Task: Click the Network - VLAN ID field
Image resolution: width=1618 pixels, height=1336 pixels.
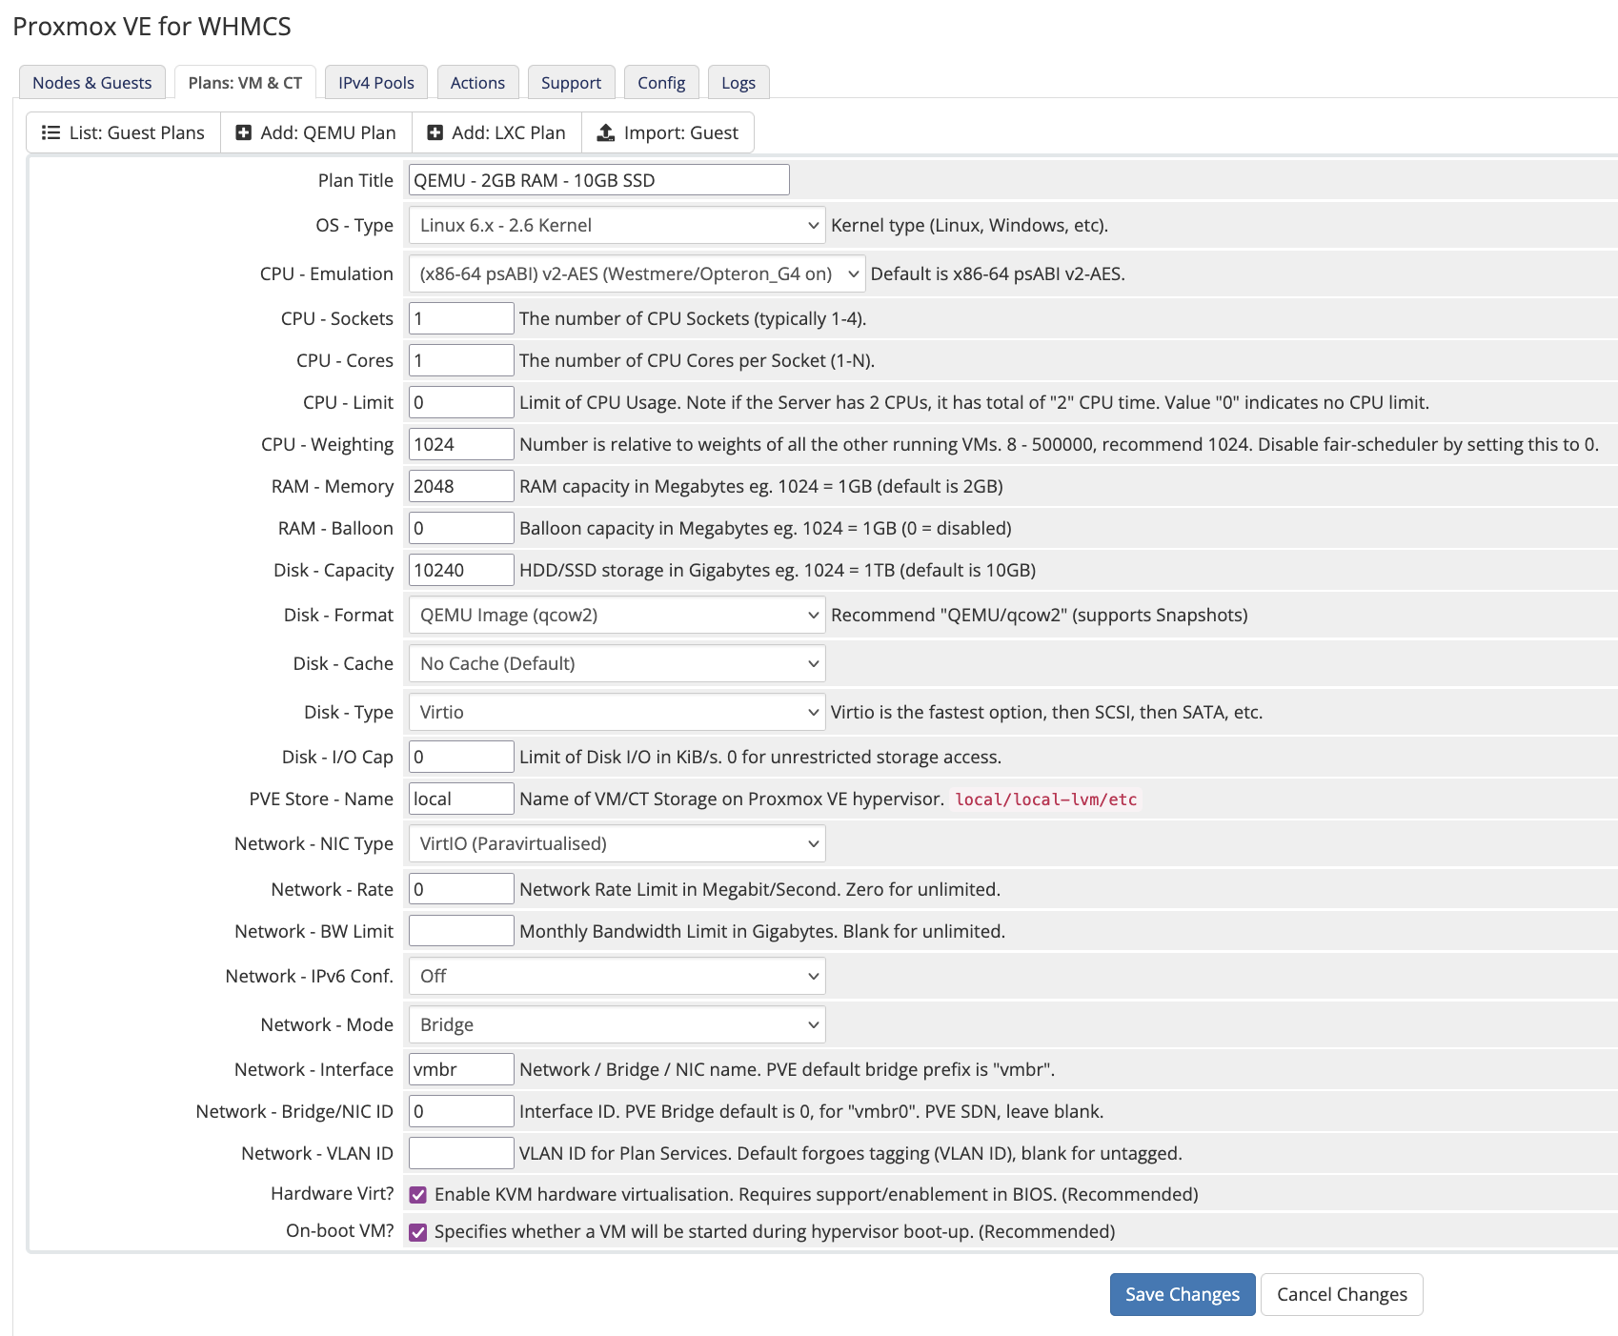Action: click(460, 1152)
